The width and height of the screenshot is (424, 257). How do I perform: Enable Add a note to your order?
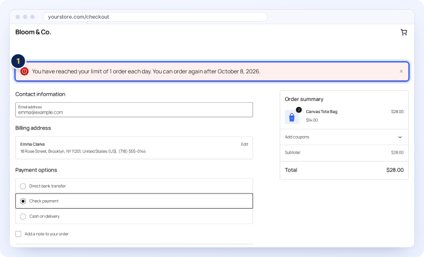tap(18, 233)
